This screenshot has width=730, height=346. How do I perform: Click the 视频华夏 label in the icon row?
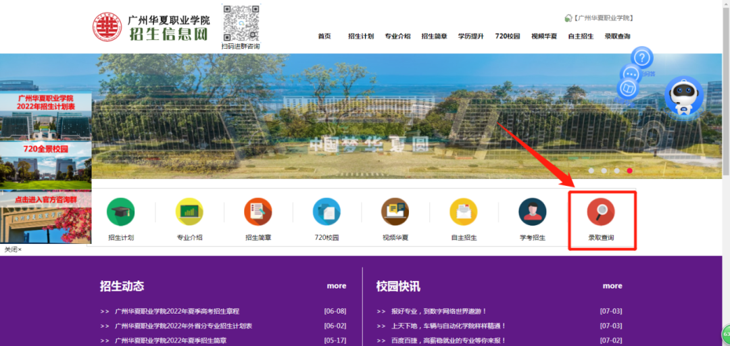[x=395, y=237]
